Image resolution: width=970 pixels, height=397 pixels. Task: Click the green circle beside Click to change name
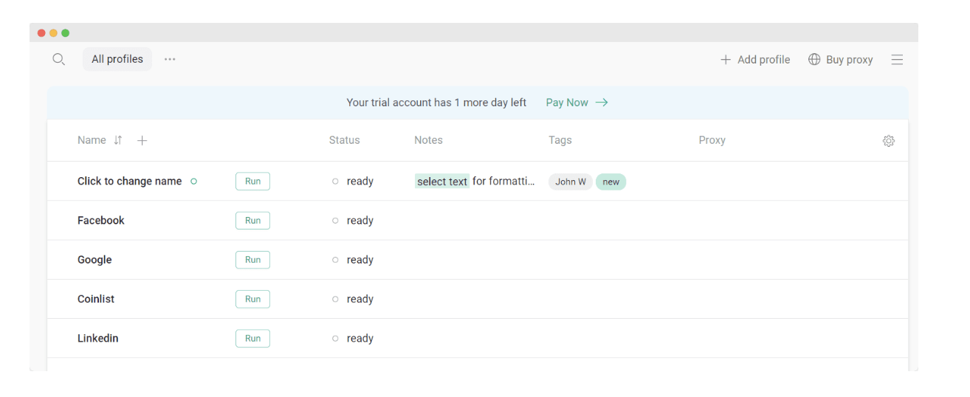(194, 182)
